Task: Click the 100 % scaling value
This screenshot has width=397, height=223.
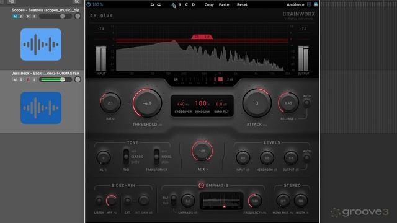Action: click(x=97, y=4)
